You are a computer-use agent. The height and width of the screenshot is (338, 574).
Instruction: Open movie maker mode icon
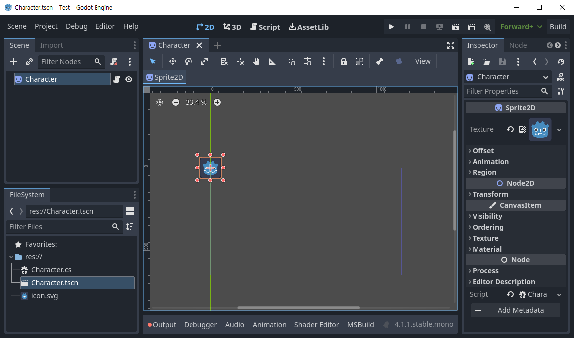tap(487, 27)
